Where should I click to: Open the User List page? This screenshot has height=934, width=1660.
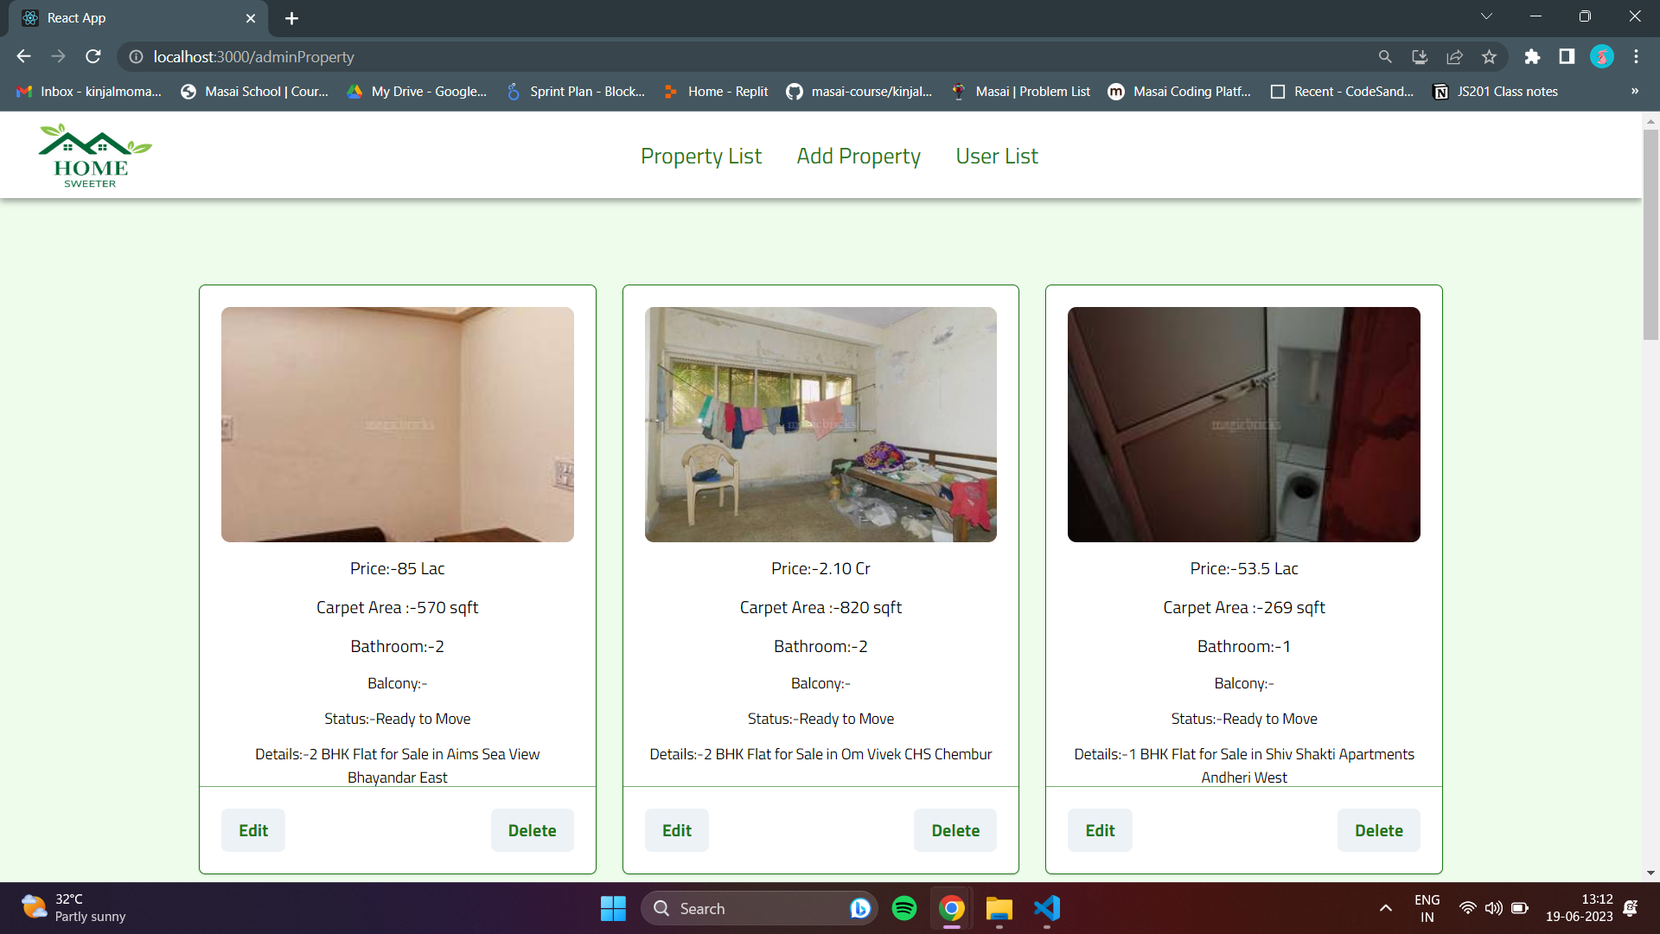pyautogui.click(x=996, y=157)
